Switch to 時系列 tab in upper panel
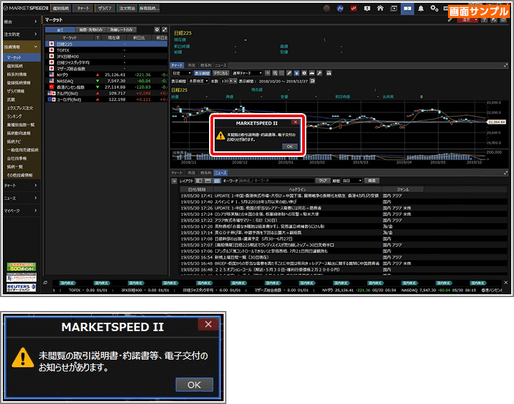 (206, 65)
